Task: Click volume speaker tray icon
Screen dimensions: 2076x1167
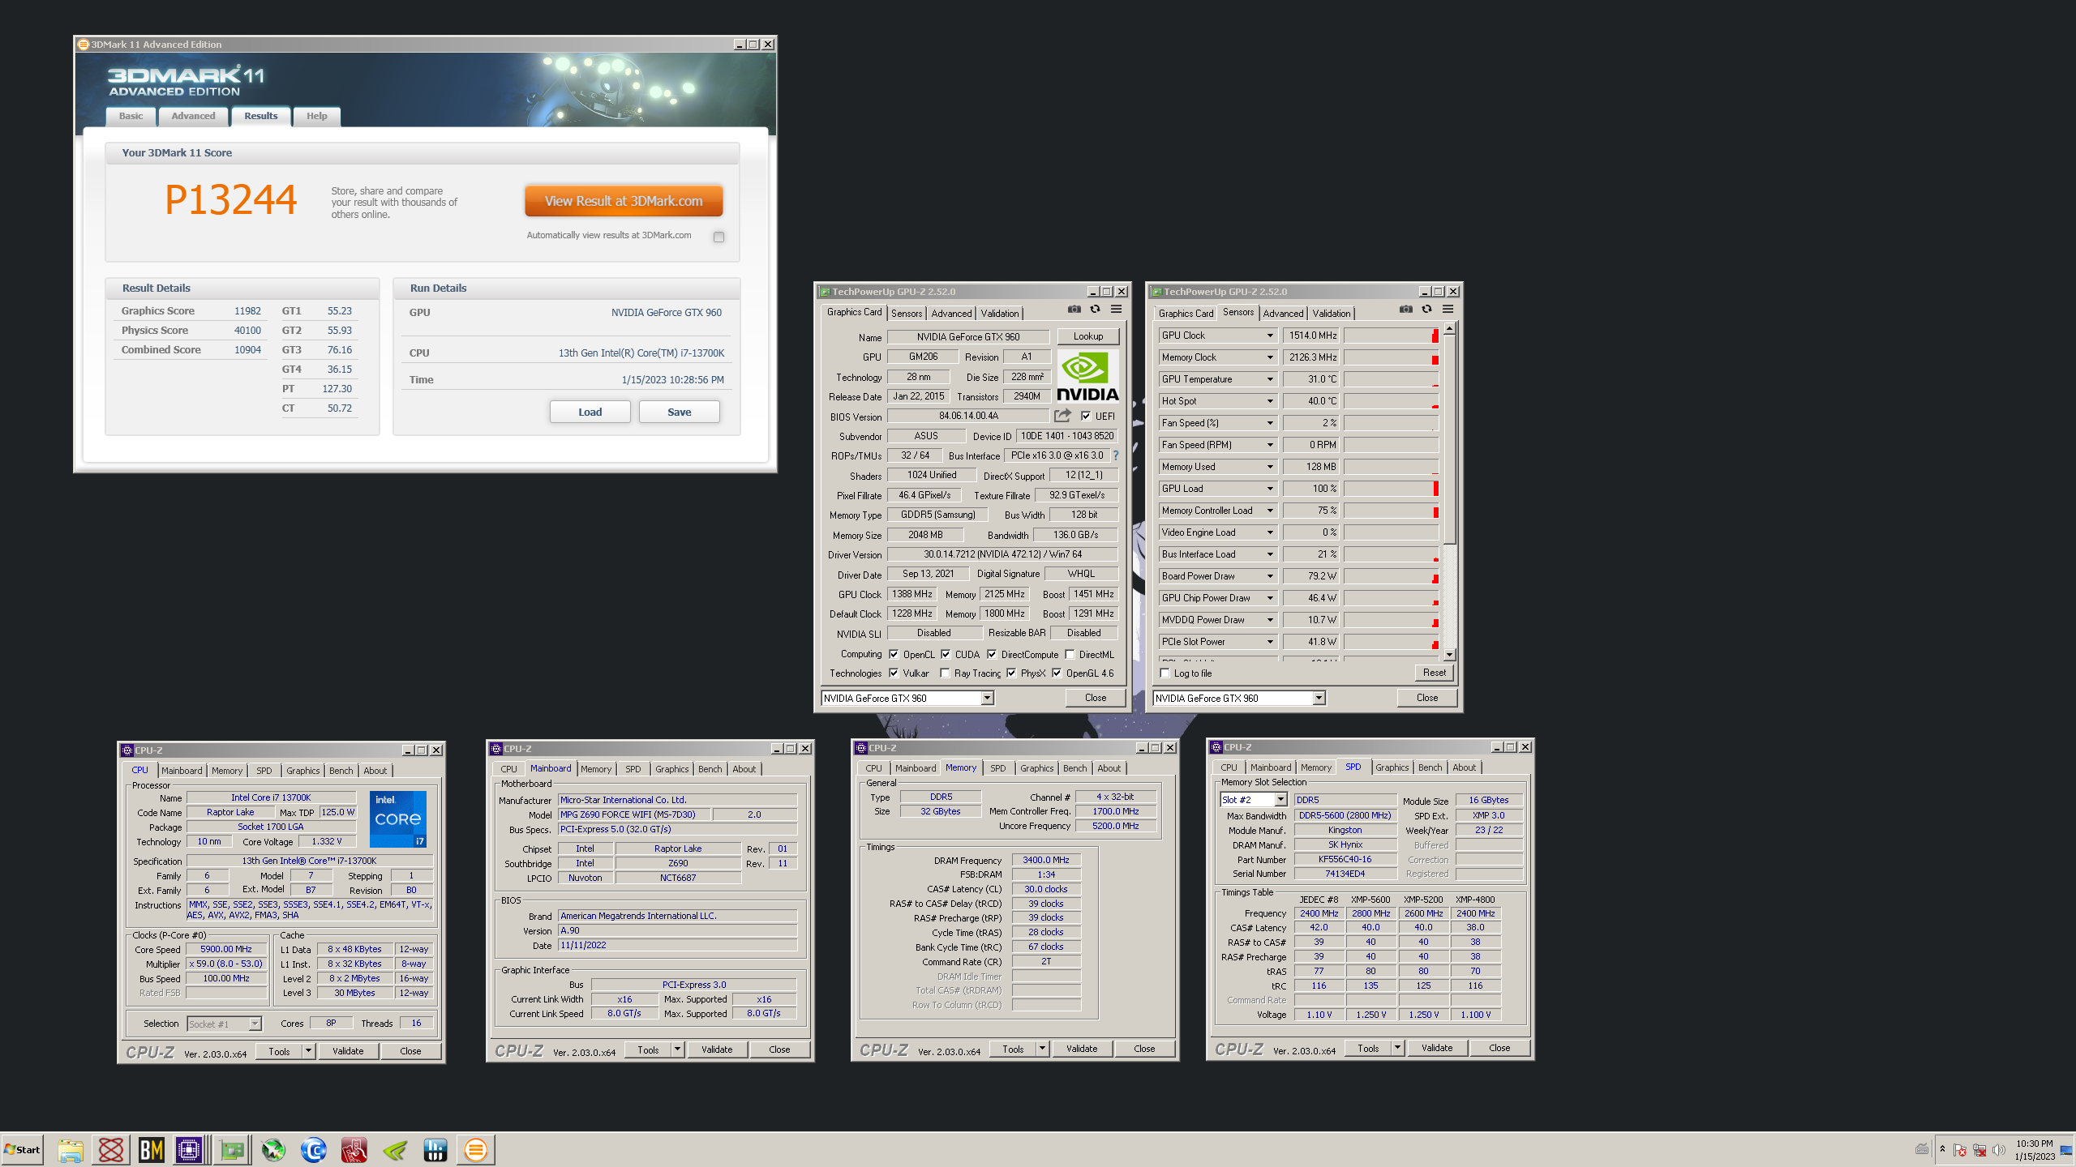Action: pos(1999,1150)
